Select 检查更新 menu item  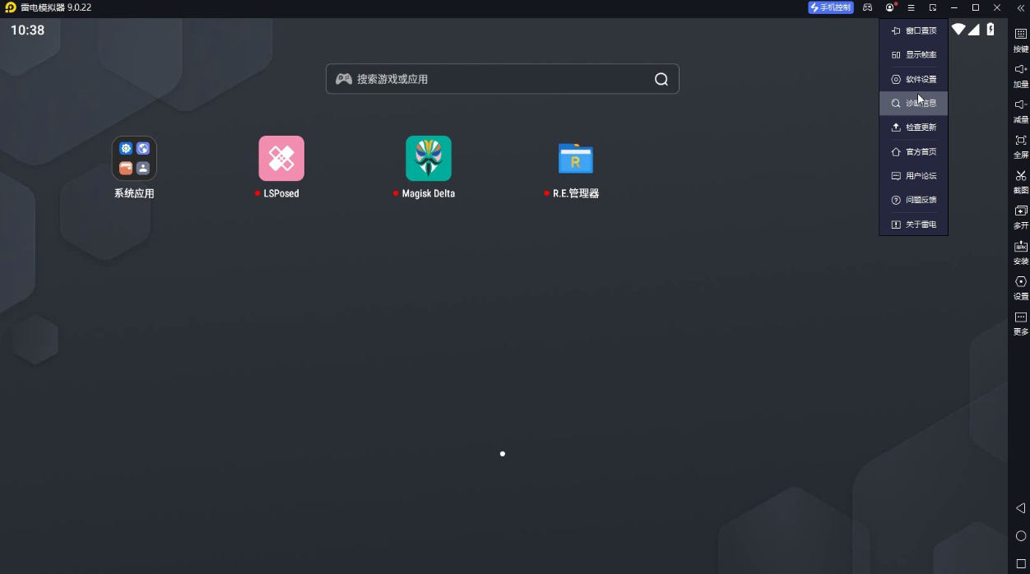pos(913,127)
